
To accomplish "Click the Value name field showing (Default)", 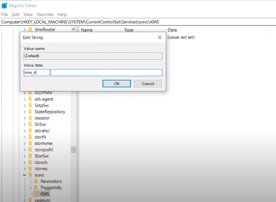I will point(93,56).
